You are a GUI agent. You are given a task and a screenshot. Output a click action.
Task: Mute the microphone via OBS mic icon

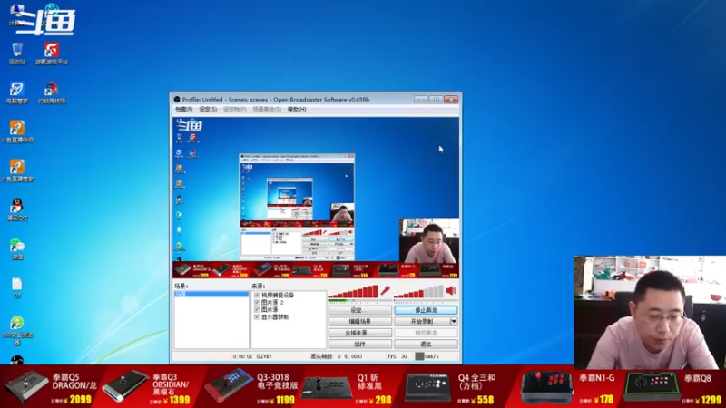[385, 290]
